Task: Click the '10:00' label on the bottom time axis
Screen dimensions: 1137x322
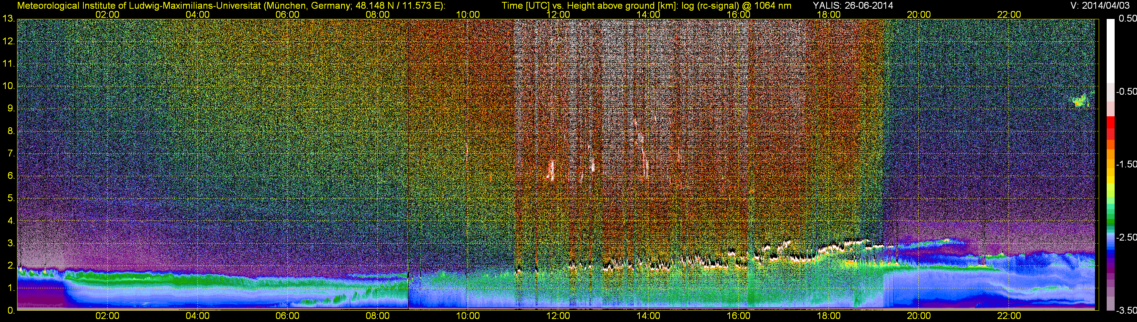Action: 468,316
